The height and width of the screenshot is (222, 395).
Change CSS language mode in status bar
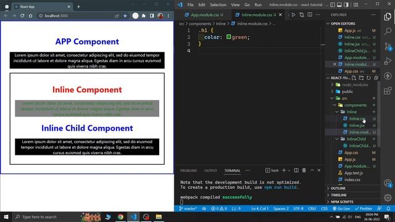tap(324, 208)
